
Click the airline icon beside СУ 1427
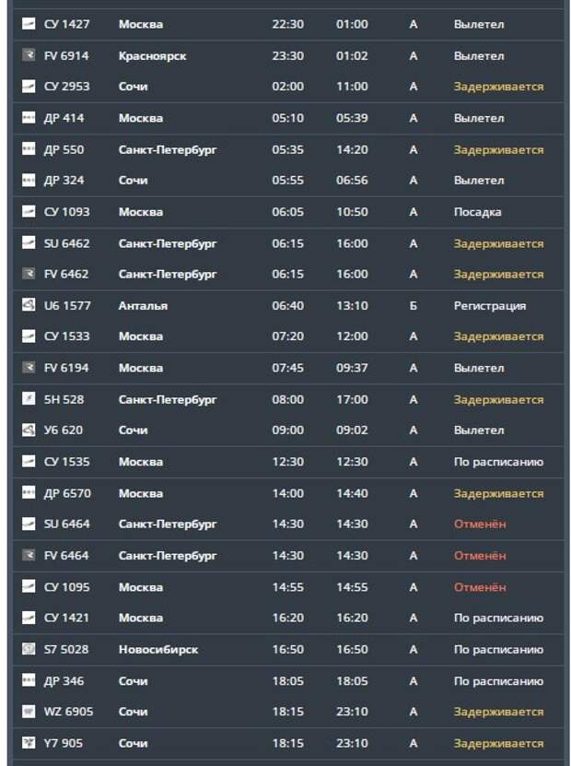[29, 23]
